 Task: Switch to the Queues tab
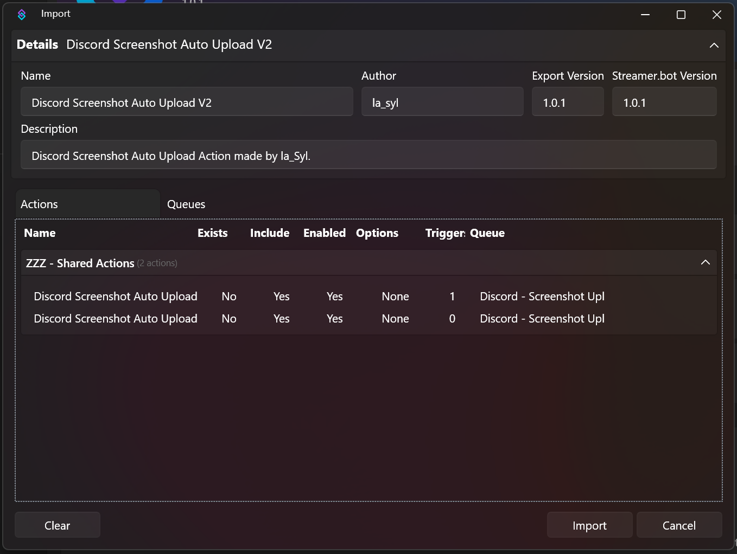(x=186, y=204)
